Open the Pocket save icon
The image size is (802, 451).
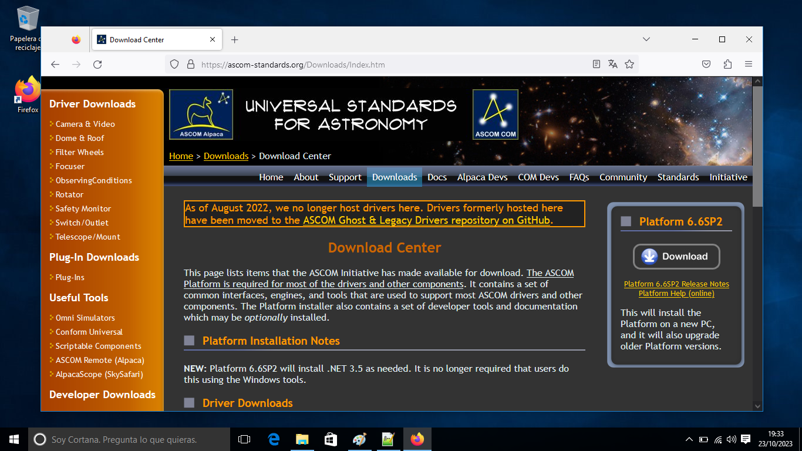pyautogui.click(x=707, y=64)
